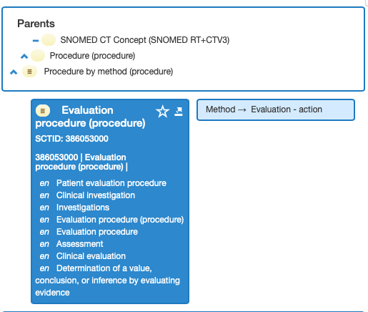This screenshot has width=368, height=312.
Task: Click the export/share icon beside the star
Action: coord(179,112)
